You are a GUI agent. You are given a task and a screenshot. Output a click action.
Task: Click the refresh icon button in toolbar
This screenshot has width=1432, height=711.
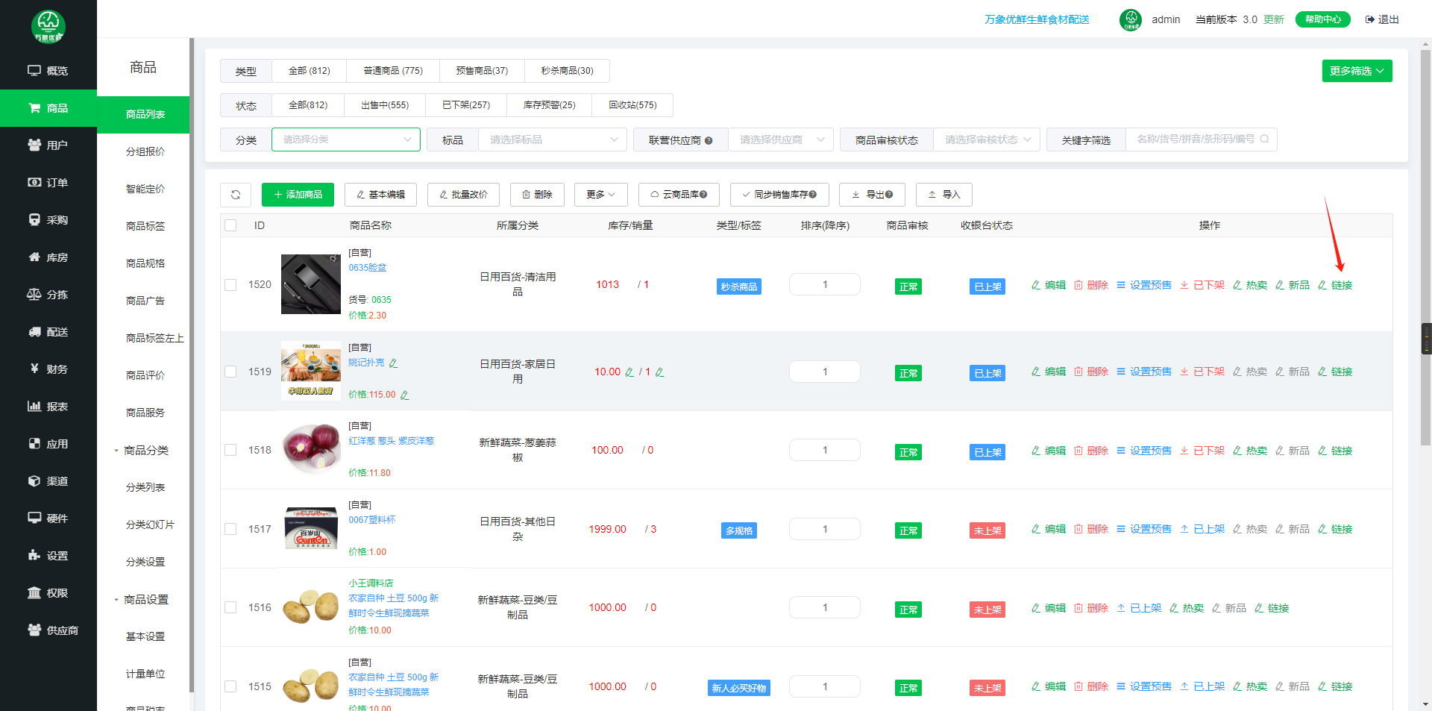(x=236, y=195)
